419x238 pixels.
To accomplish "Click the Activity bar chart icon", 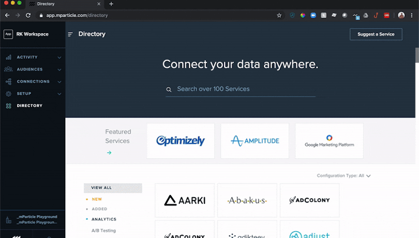I will (x=9, y=57).
